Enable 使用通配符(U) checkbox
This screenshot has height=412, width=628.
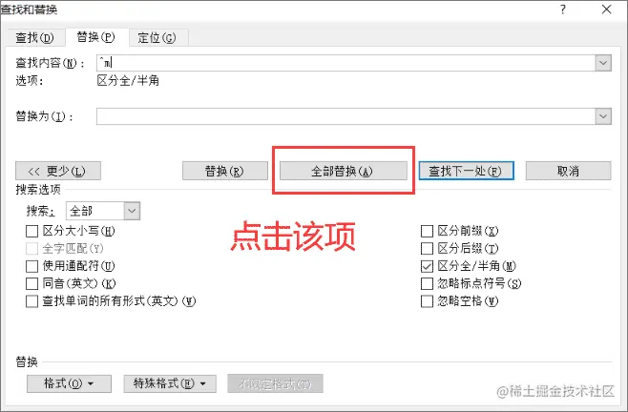coord(32,266)
